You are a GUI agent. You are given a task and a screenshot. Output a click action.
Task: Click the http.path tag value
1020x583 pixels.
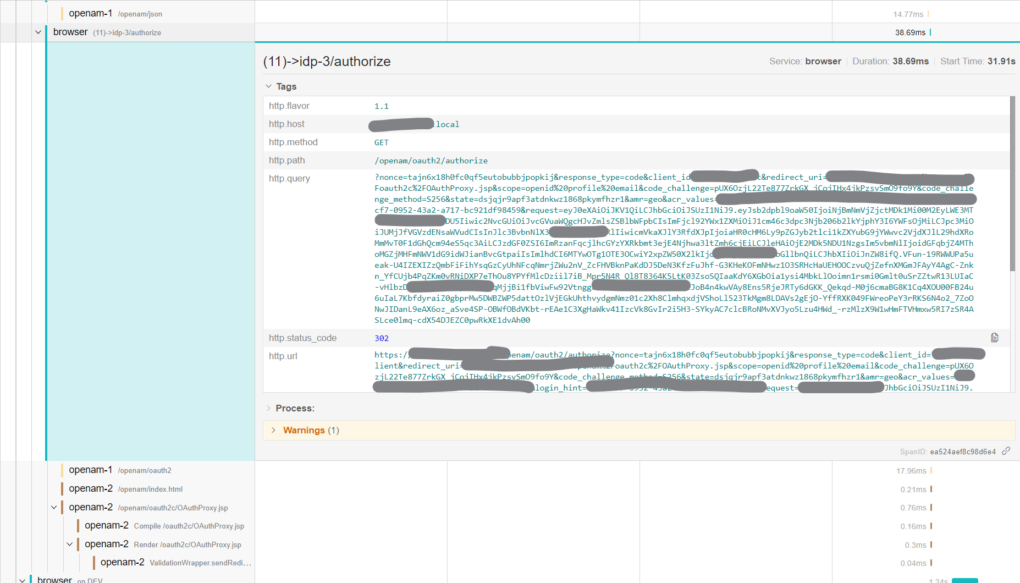pyautogui.click(x=431, y=161)
